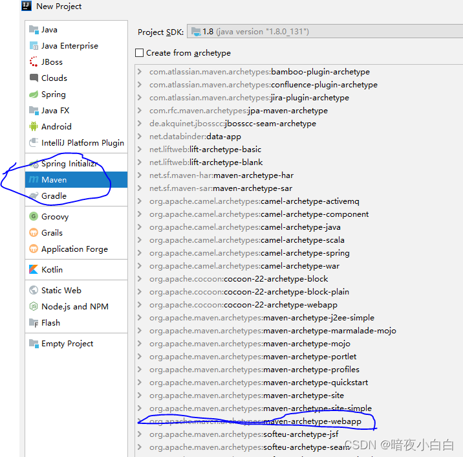463x457 pixels.
Task: Enable Create from archetype checkbox
Action: pyautogui.click(x=139, y=53)
